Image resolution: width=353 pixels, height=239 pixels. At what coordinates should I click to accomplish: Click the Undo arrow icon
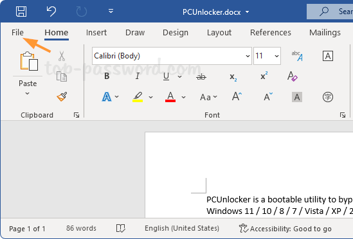click(51, 12)
